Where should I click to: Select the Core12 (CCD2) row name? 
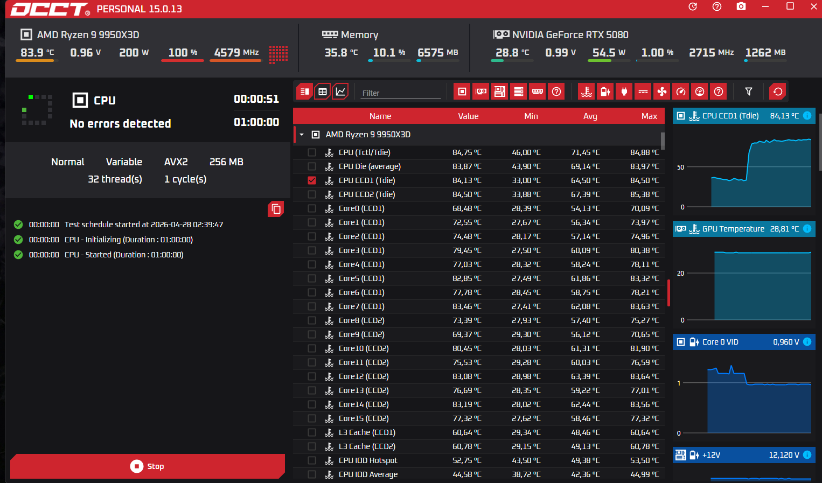tap(364, 376)
